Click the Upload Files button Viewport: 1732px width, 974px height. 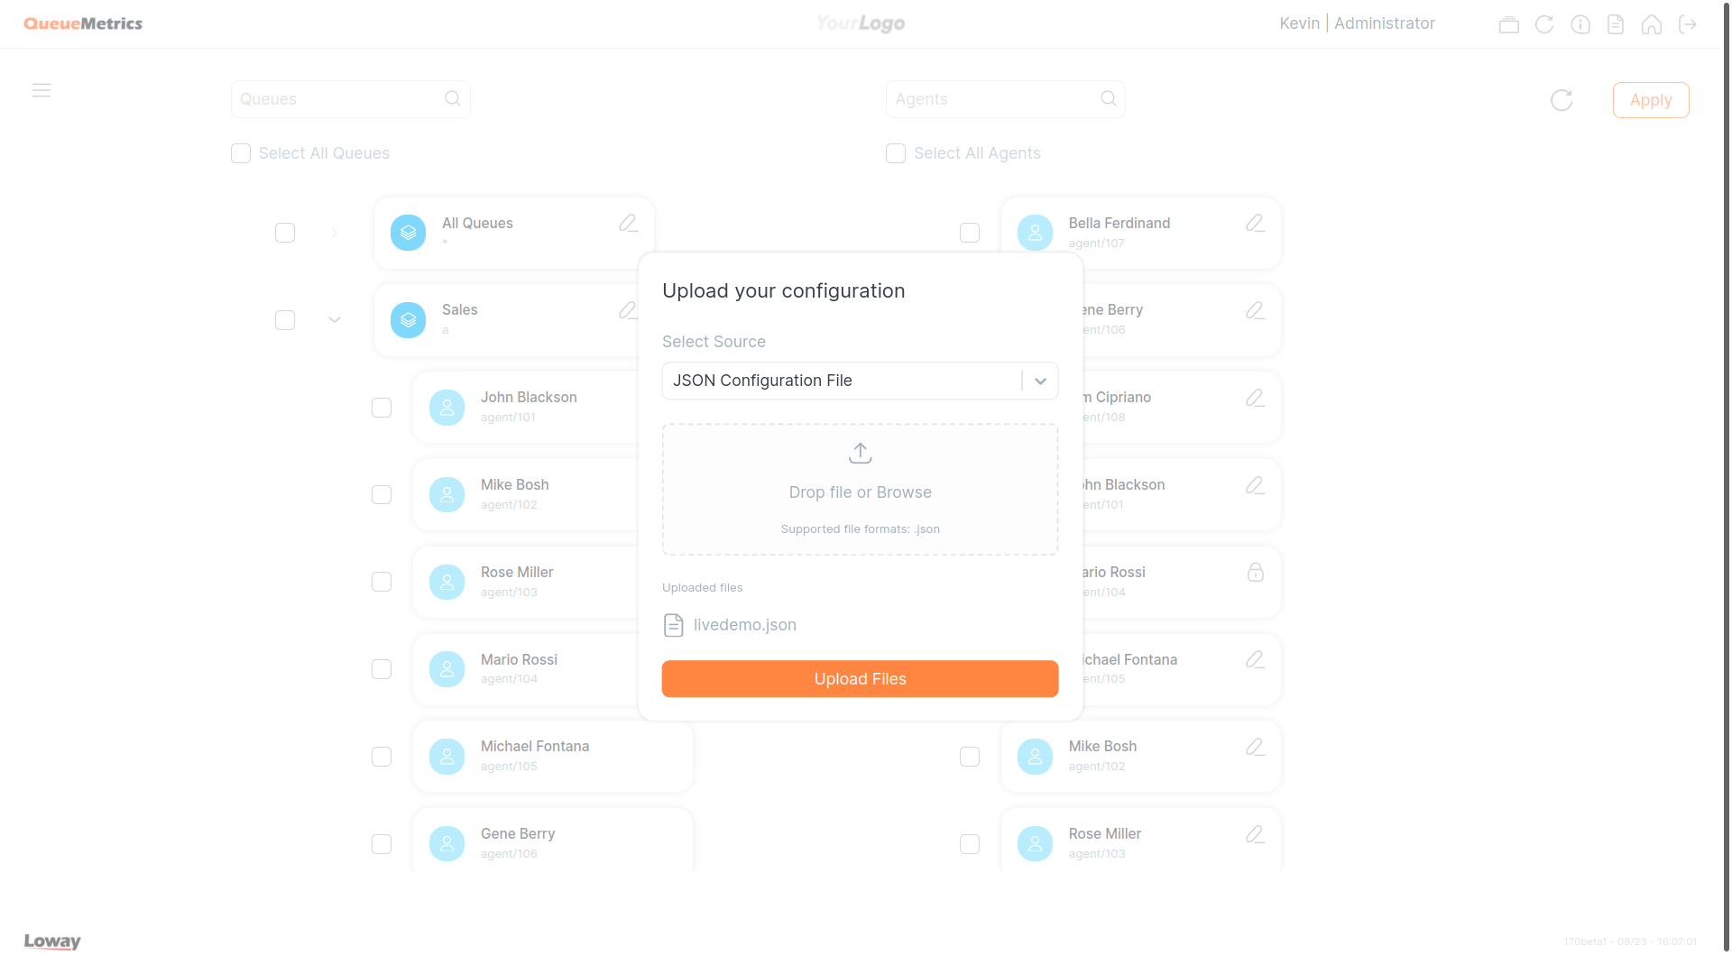[860, 678]
